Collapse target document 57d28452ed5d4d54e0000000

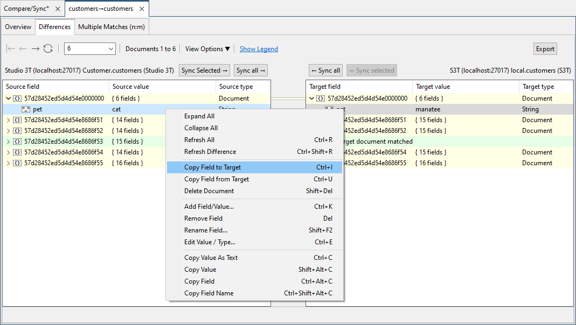[311, 98]
